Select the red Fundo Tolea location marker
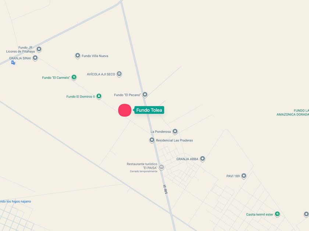Viewport: 309px width, 231px height. pos(125,110)
